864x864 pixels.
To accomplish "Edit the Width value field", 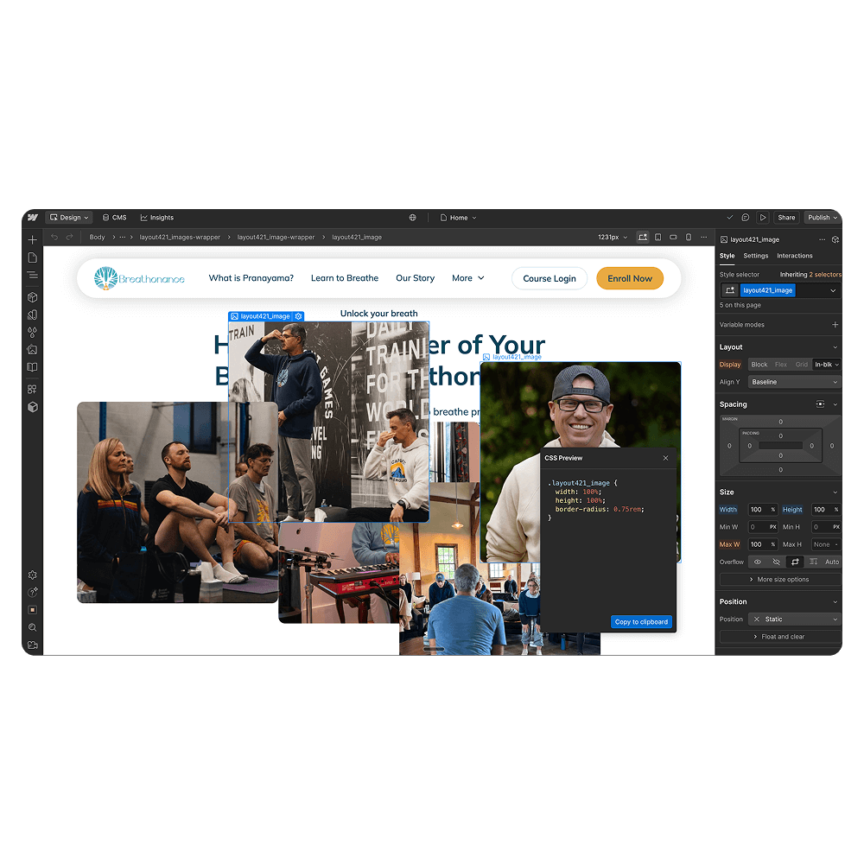I will [x=758, y=509].
